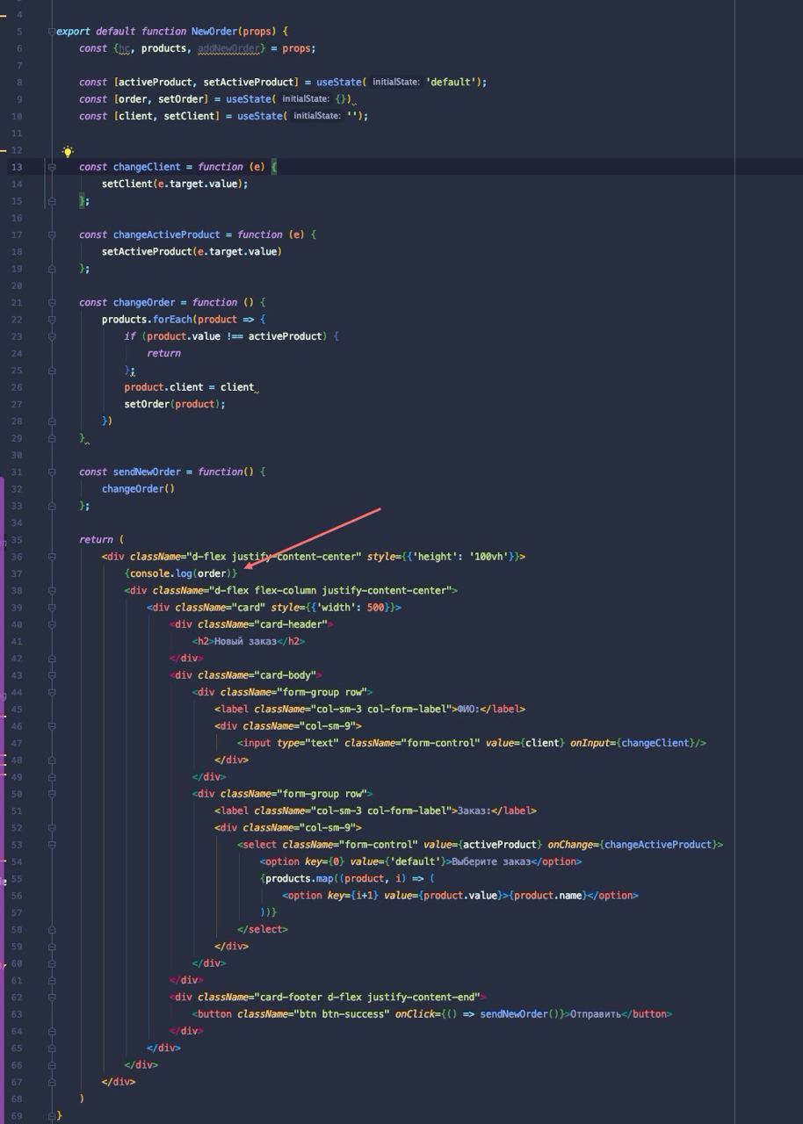Fold the if block at line 23

(x=52, y=336)
